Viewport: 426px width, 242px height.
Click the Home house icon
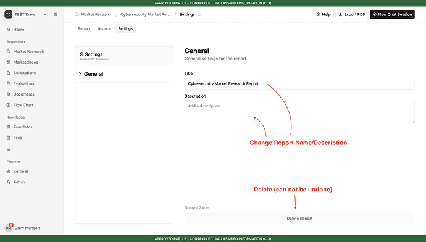click(9, 30)
